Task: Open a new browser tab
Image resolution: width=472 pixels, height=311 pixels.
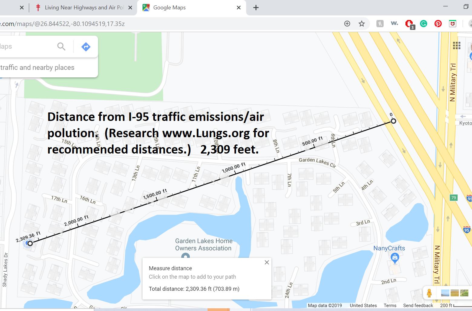Action: 256,8
